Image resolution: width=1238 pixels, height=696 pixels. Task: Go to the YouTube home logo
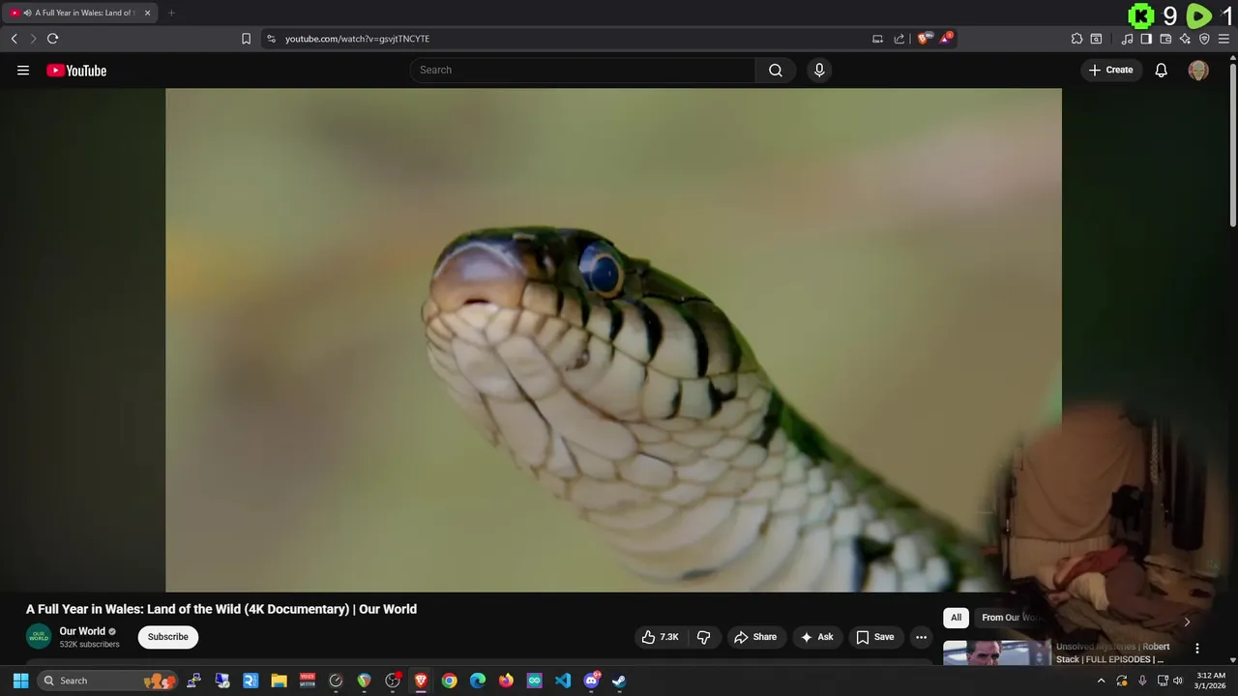click(76, 70)
